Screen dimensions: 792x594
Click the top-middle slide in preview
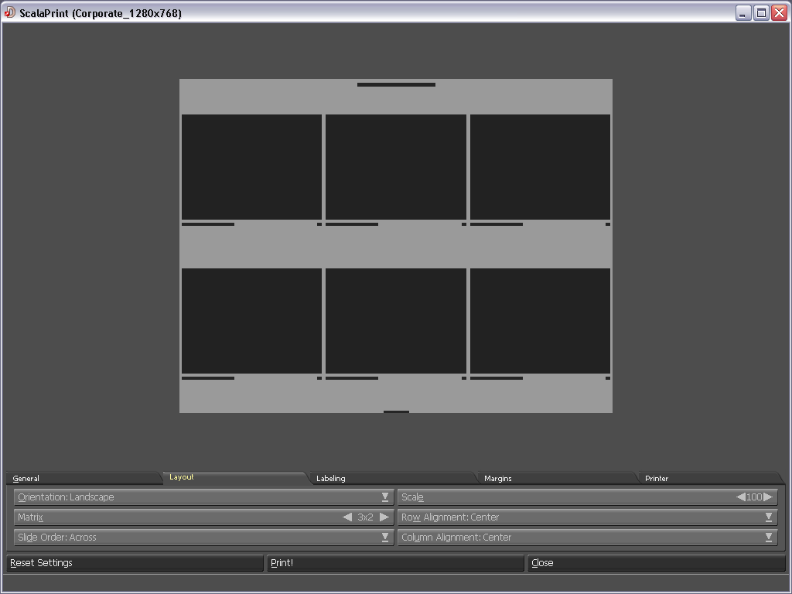396,167
